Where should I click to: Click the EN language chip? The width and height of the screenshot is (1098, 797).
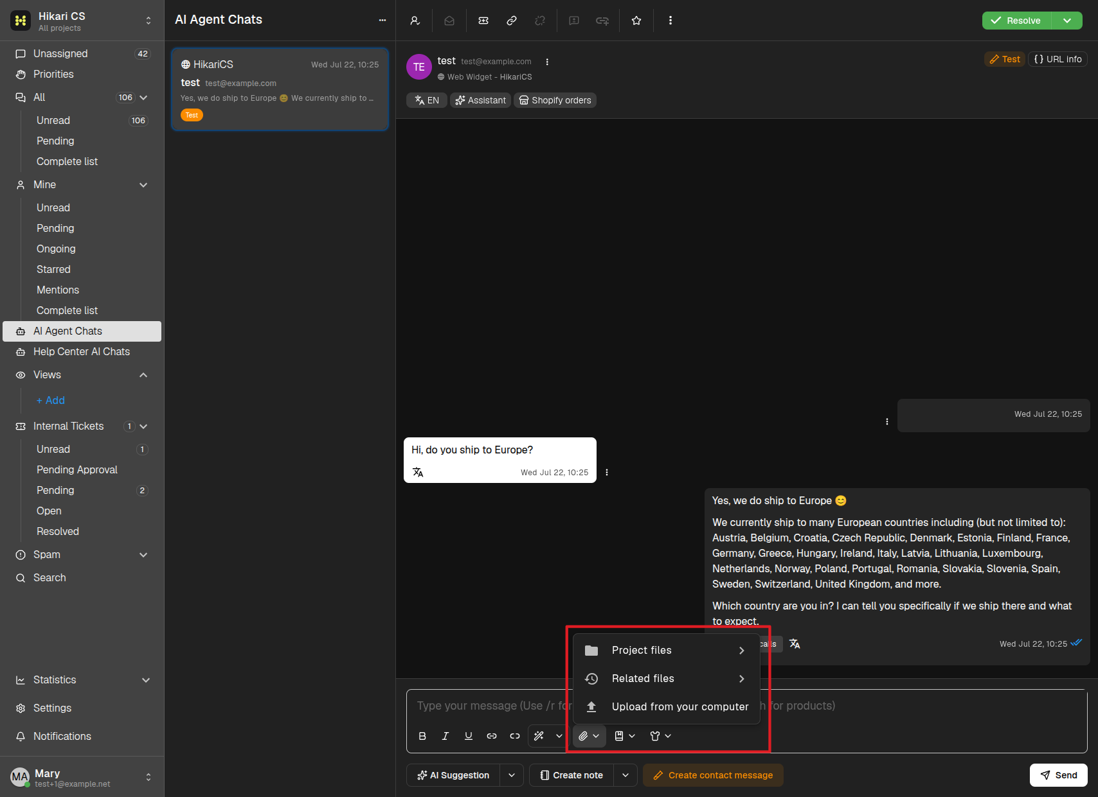[x=427, y=100]
